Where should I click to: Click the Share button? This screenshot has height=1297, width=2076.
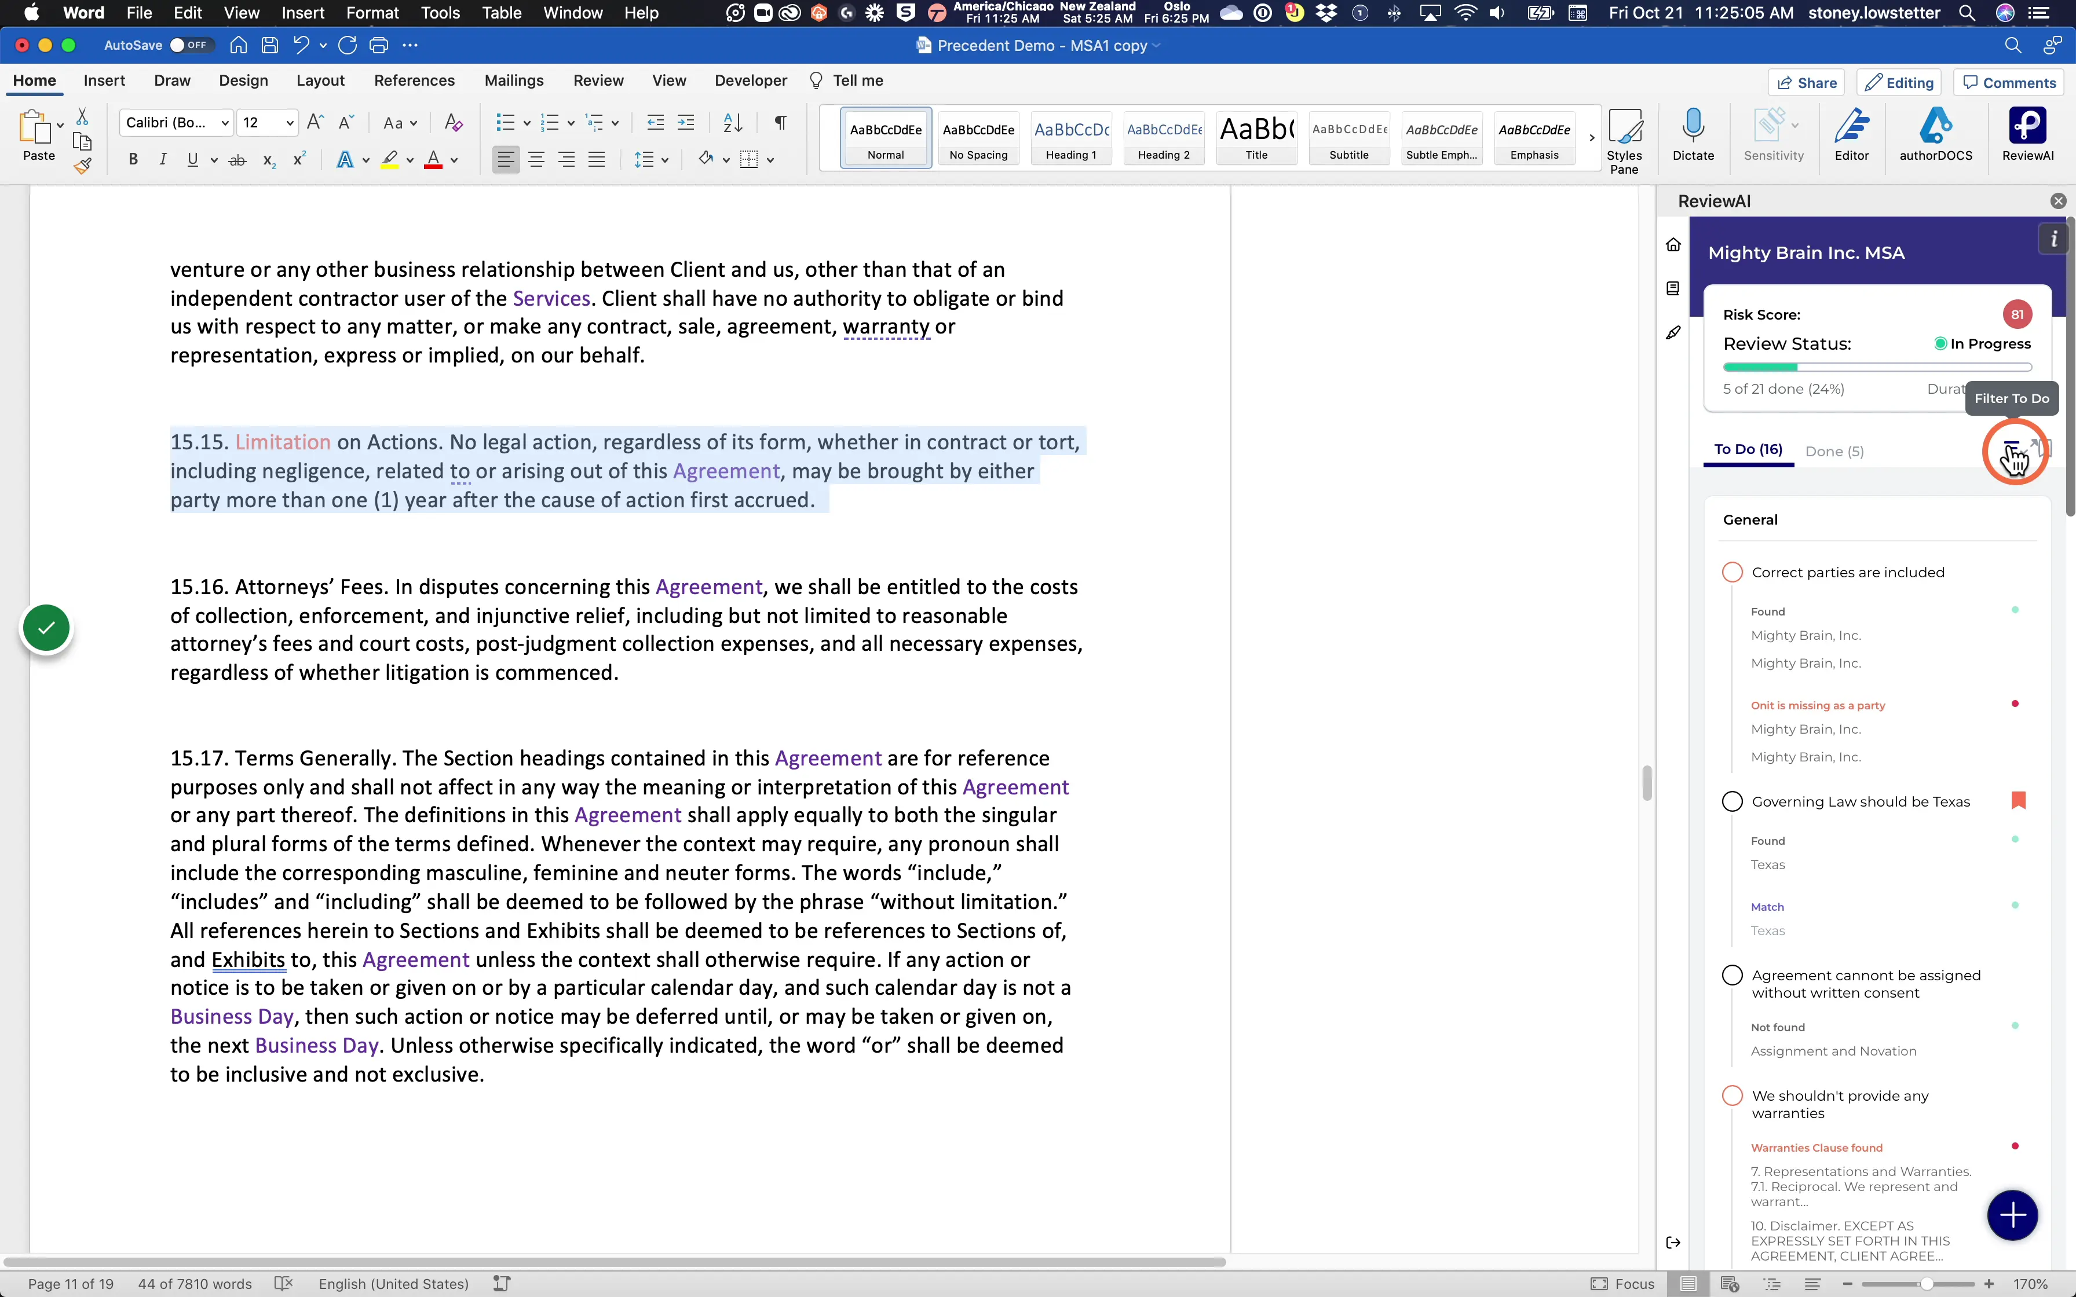point(1805,82)
